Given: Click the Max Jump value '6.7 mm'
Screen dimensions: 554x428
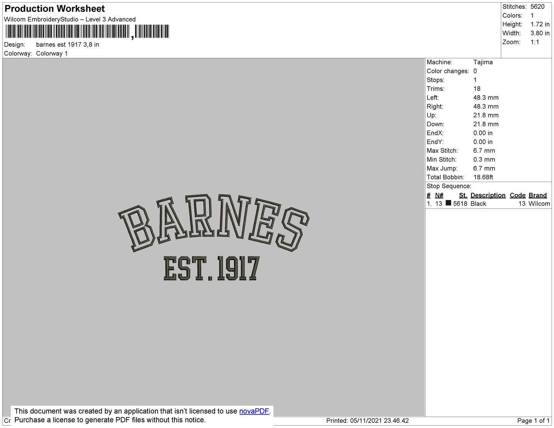Looking at the screenshot, I should pyautogui.click(x=484, y=168).
